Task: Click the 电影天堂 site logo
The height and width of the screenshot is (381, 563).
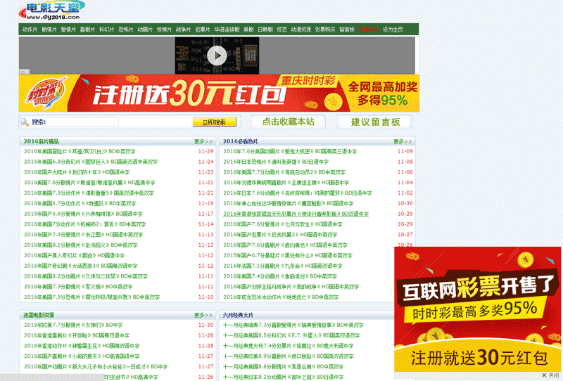Action: [x=52, y=10]
